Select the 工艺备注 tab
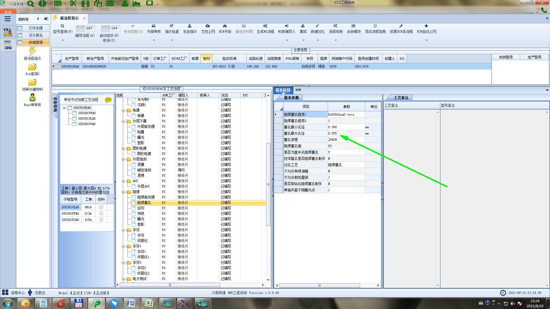 [401, 98]
